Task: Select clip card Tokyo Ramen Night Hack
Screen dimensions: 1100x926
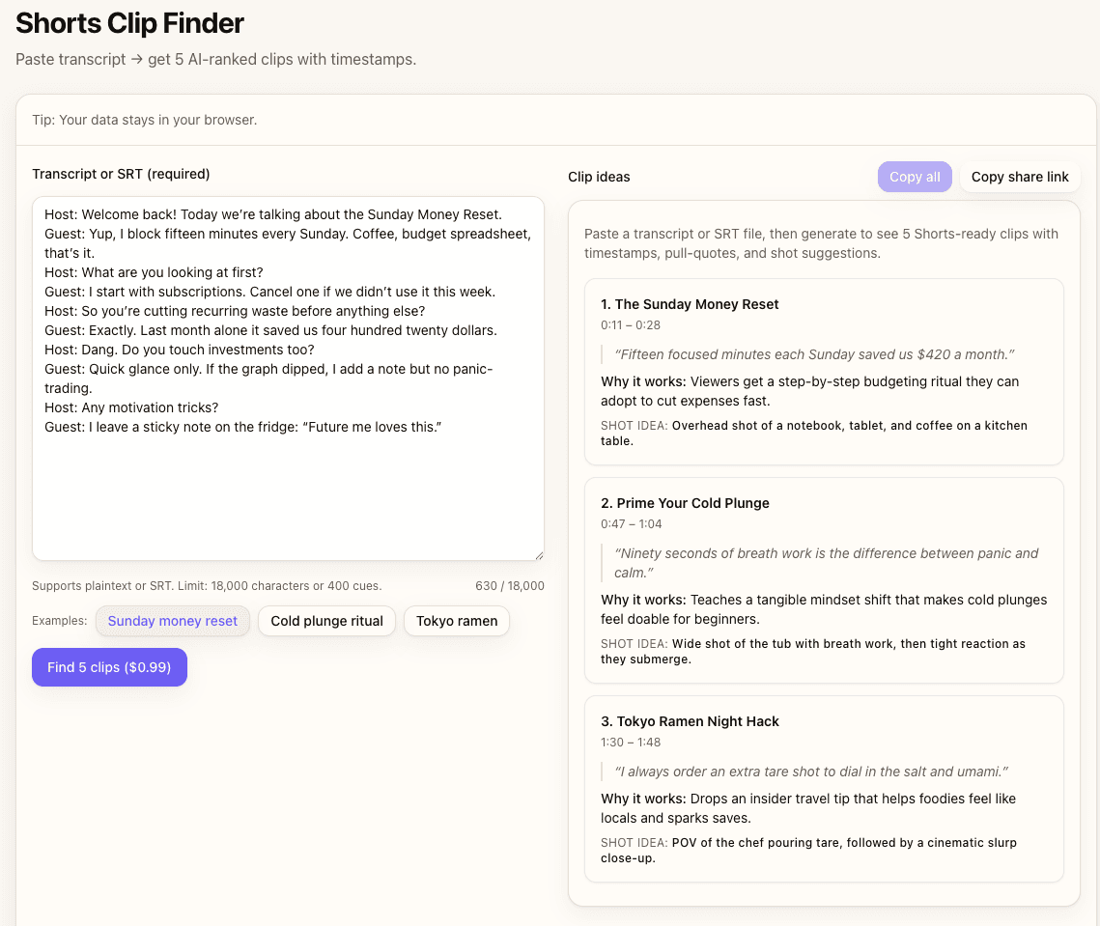Action: click(824, 789)
